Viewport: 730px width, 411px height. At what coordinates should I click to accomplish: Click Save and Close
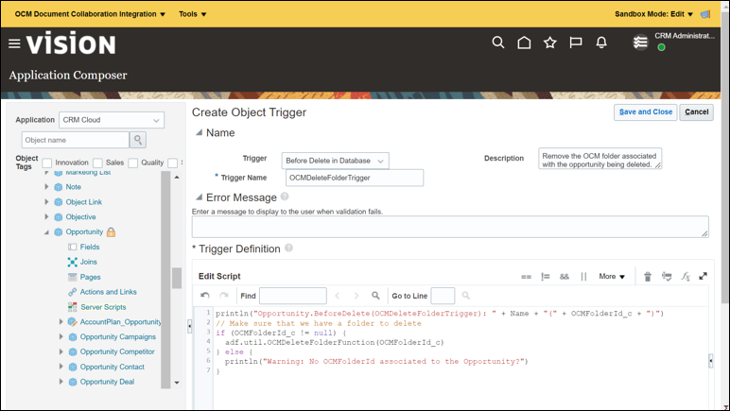tap(645, 112)
